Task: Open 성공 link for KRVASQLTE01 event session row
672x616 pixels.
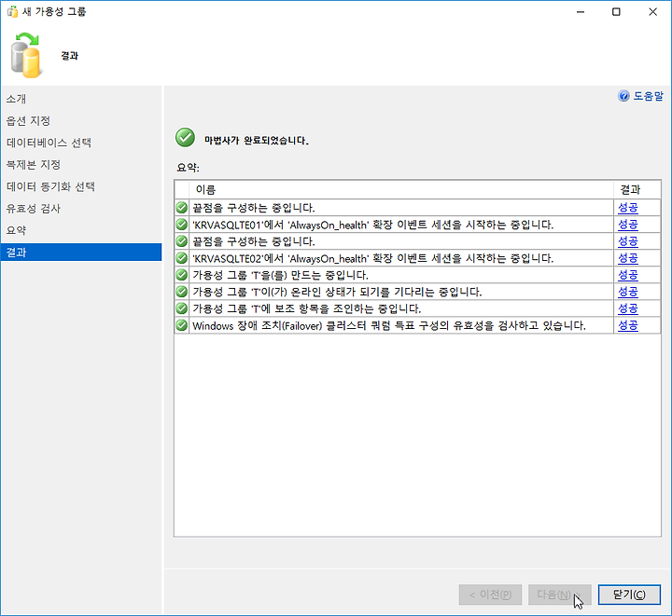Action: [628, 225]
